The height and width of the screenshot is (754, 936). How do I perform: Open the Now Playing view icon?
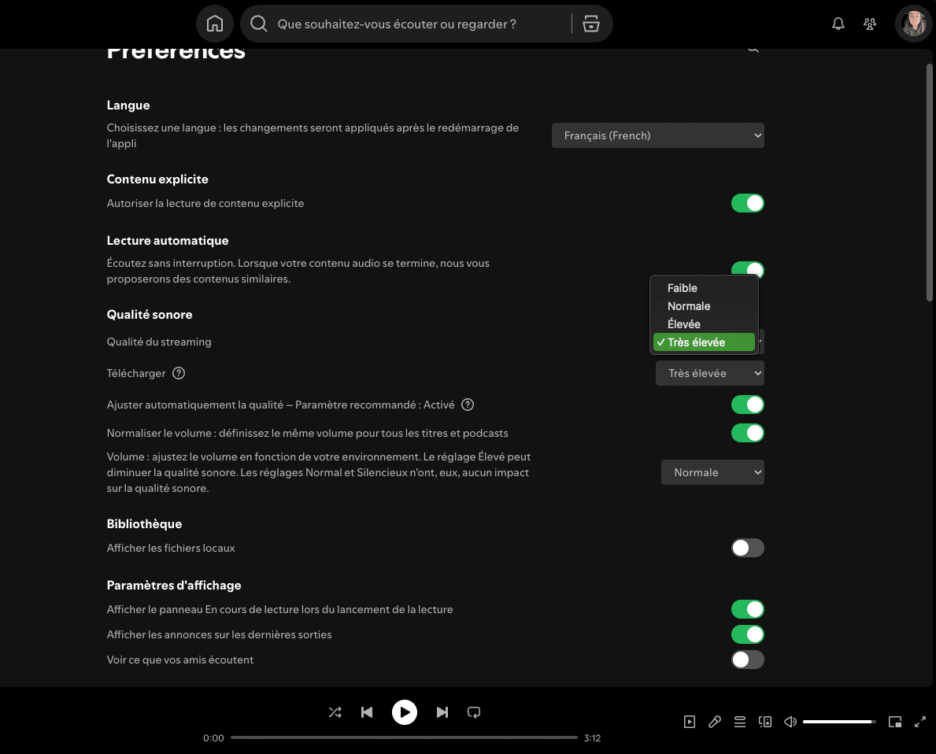690,722
